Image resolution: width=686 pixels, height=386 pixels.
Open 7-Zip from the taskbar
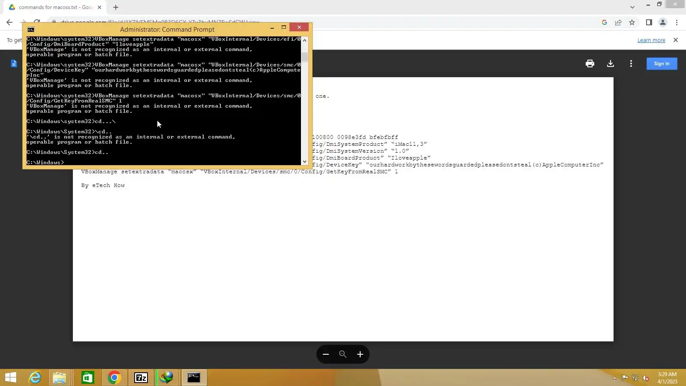coord(141,377)
